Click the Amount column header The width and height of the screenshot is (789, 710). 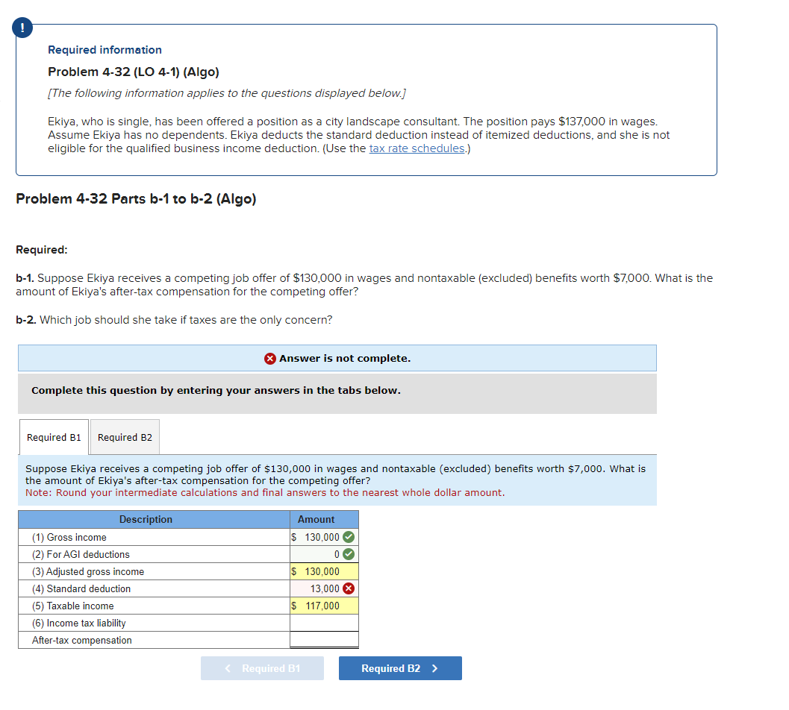(x=315, y=519)
